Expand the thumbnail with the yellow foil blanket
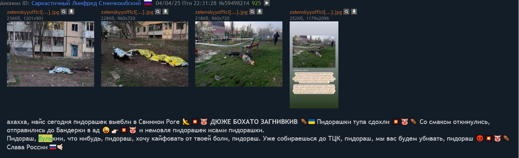Screen dimensions: 519x158 tap(145, 54)
